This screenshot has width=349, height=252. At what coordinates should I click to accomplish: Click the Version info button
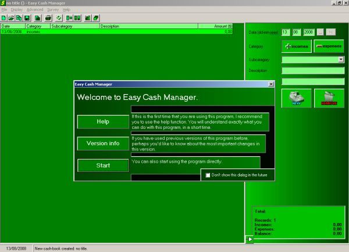(103, 143)
